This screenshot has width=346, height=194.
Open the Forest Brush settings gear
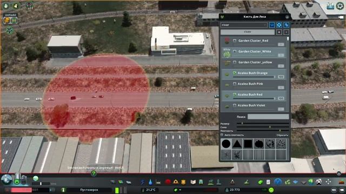pyautogui.click(x=279, y=25)
